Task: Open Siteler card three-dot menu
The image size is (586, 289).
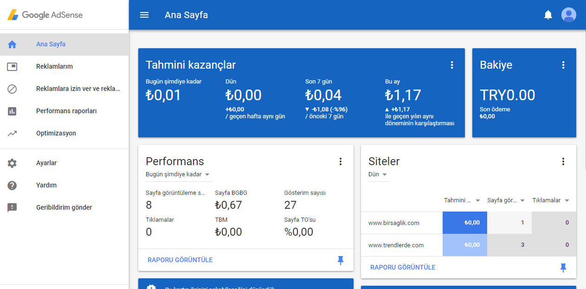Action: [563, 161]
